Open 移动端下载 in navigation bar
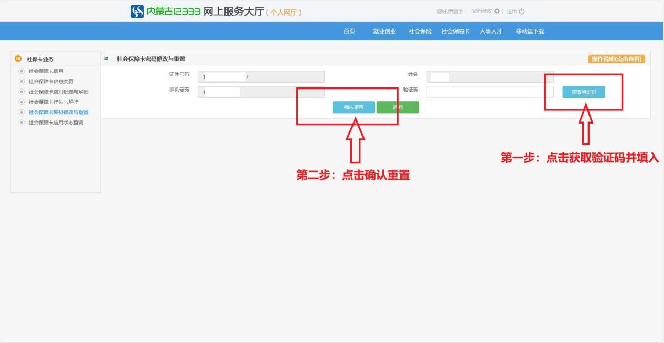The height and width of the screenshot is (343, 664). tap(530, 31)
